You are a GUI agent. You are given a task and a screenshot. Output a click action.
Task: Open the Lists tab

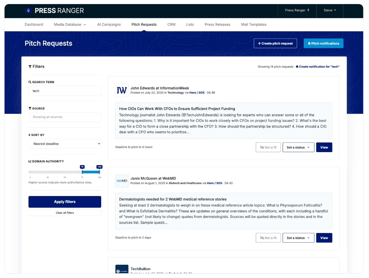[190, 25]
